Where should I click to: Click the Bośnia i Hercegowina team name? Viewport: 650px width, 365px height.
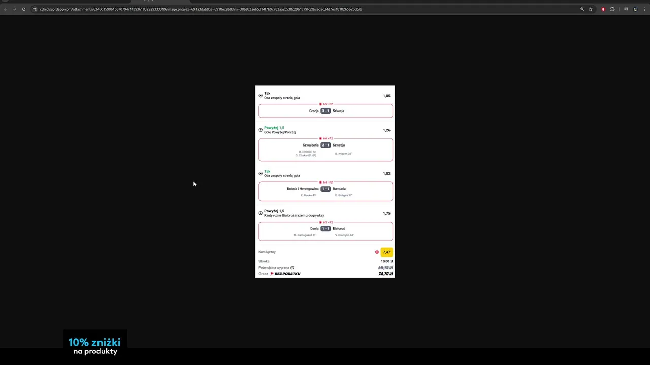[303, 189]
